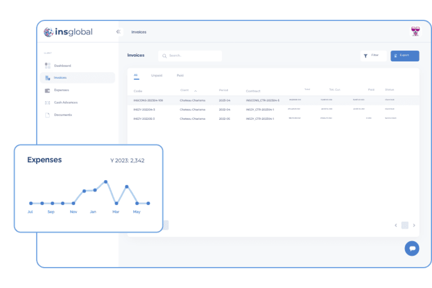Image resolution: width=432 pixels, height=288 pixels.
Task: Click the Nov label on Expenses chart
Action: (74, 212)
